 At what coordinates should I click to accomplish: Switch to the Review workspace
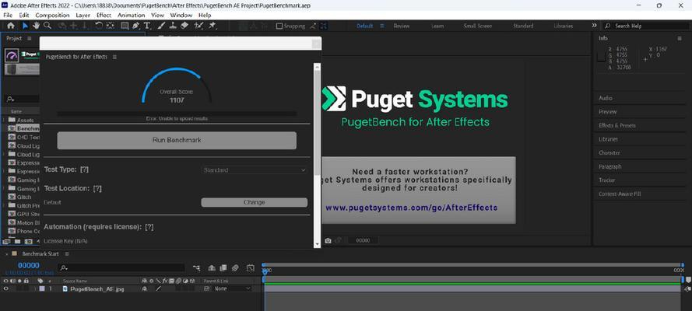pyautogui.click(x=402, y=26)
